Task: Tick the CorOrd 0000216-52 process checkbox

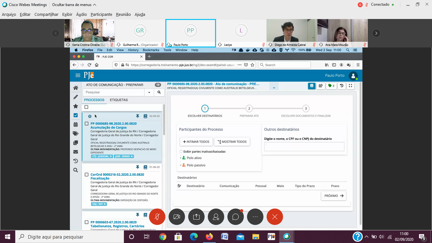Action: coord(87,175)
